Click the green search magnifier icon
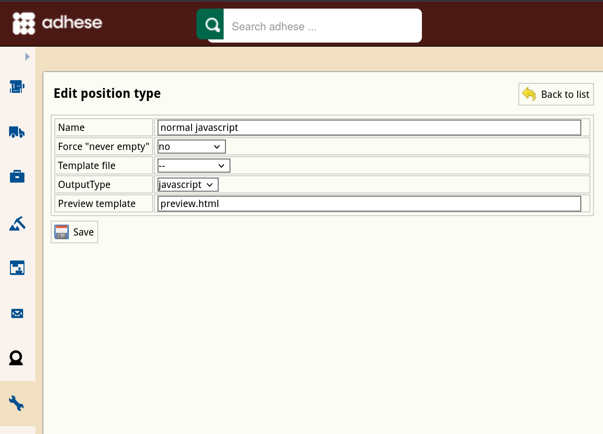The width and height of the screenshot is (603, 434). pyautogui.click(x=211, y=24)
